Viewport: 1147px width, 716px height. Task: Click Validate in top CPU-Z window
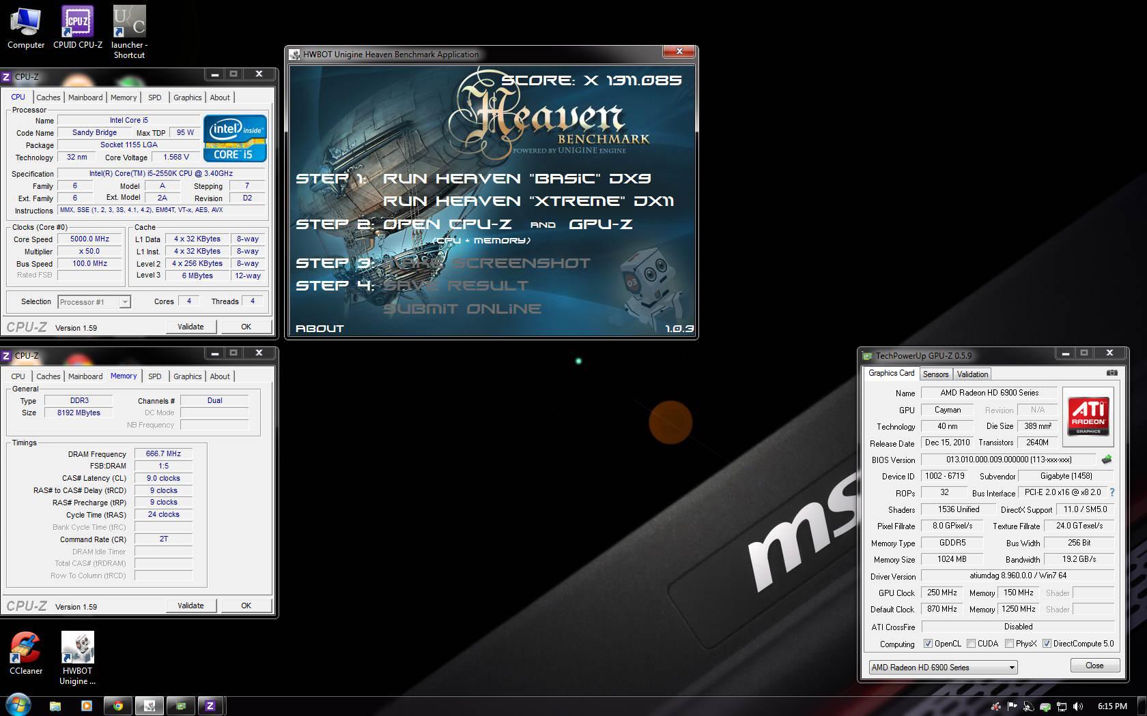pos(190,327)
